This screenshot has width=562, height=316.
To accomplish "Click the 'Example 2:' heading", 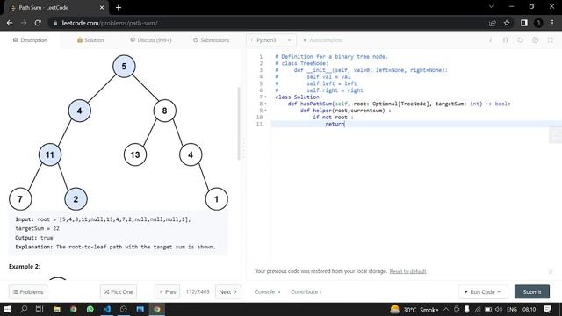I will (x=25, y=267).
